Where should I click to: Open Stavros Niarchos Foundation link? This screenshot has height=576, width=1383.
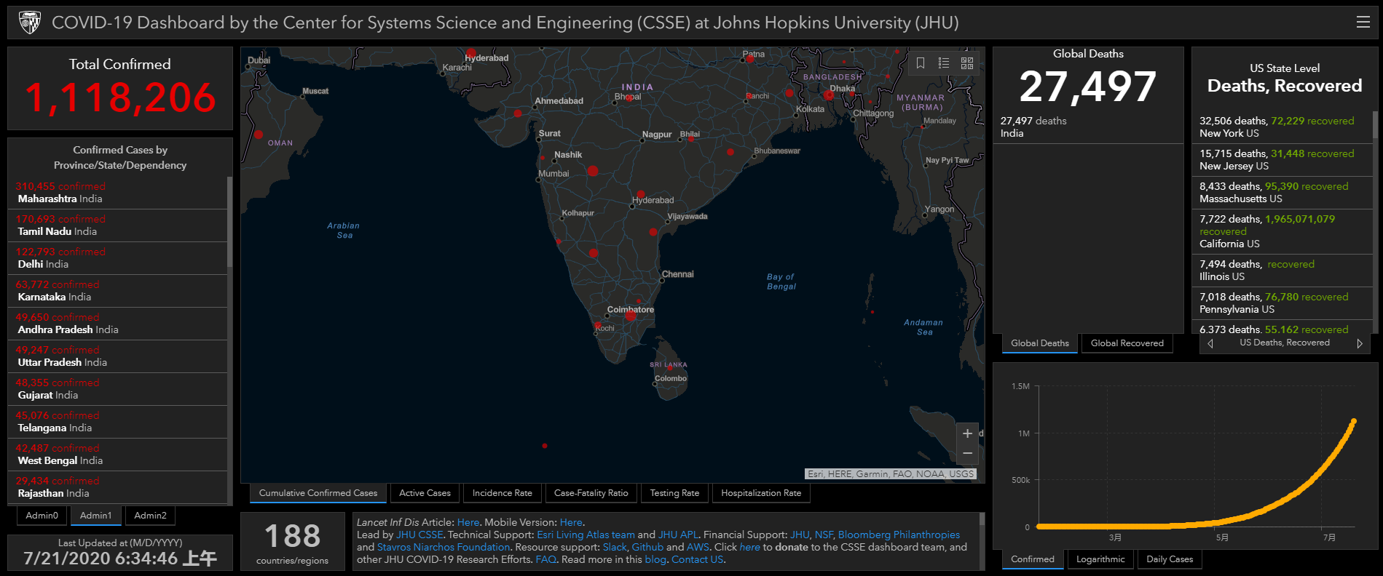tap(444, 547)
